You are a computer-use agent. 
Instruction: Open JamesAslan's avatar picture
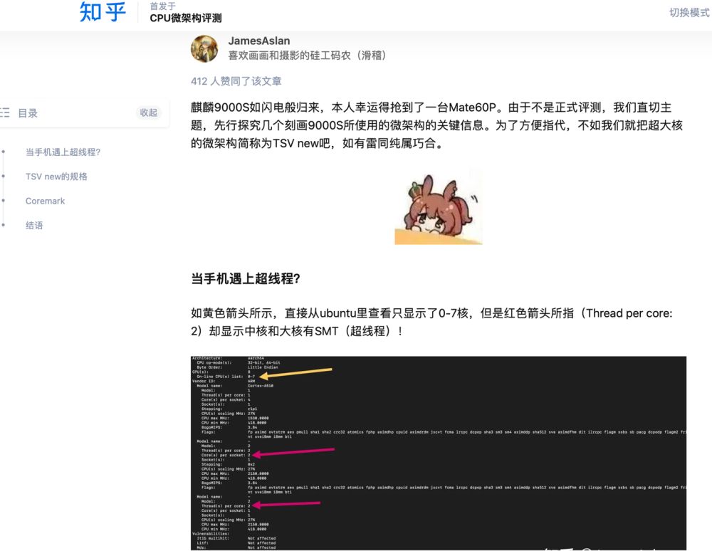pos(204,48)
